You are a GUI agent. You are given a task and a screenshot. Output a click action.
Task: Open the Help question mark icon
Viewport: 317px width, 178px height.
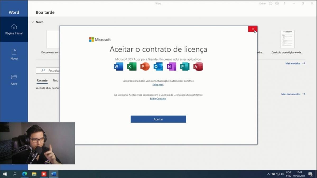[x=285, y=3]
